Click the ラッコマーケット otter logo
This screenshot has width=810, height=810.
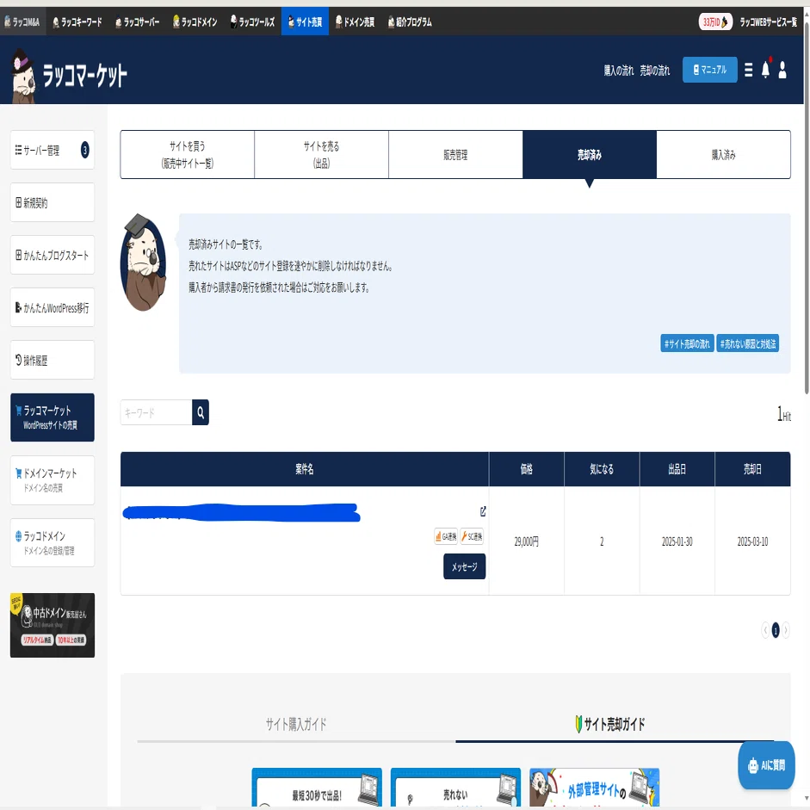pos(69,76)
